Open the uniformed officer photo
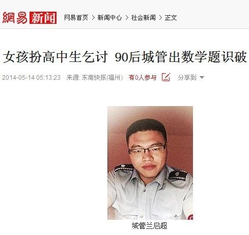 (x=150, y=163)
